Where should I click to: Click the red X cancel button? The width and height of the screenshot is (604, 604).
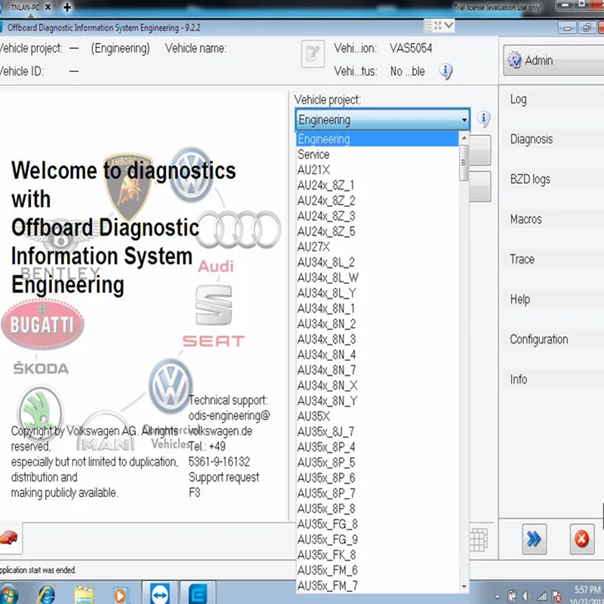click(x=581, y=539)
